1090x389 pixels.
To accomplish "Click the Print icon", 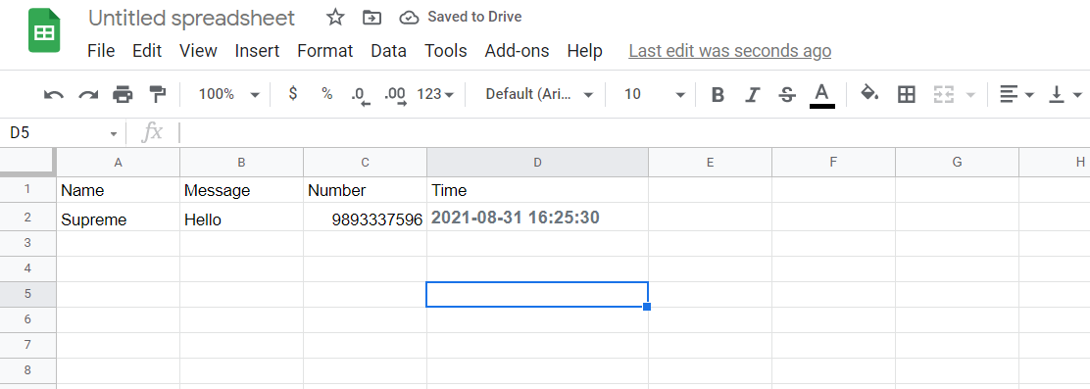I will [x=124, y=94].
